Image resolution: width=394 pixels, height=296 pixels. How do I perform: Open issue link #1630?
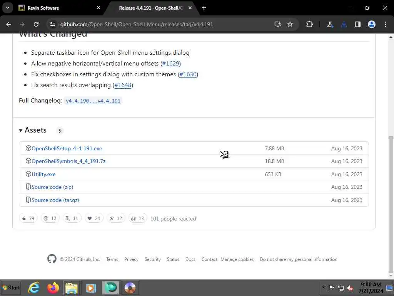click(188, 74)
